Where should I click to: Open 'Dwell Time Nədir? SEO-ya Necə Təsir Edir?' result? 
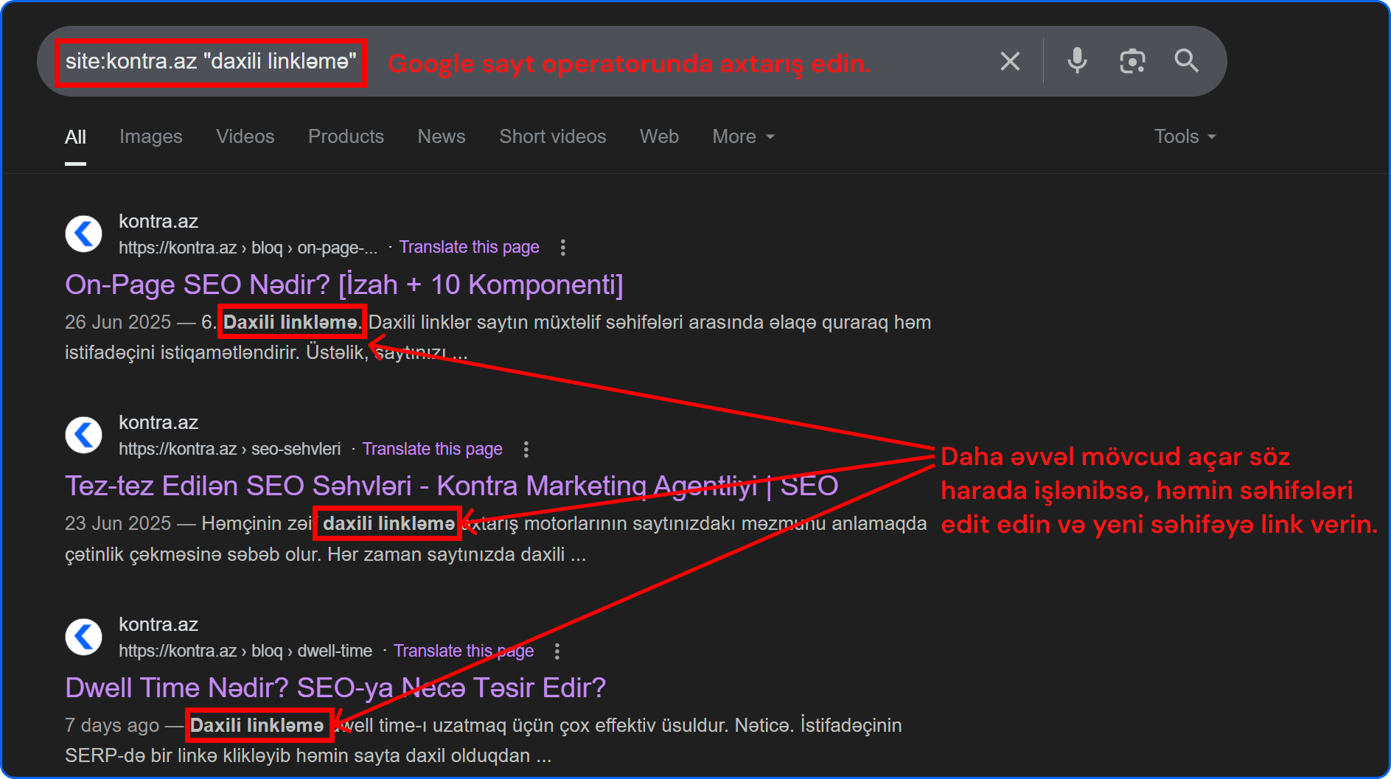pyautogui.click(x=335, y=688)
